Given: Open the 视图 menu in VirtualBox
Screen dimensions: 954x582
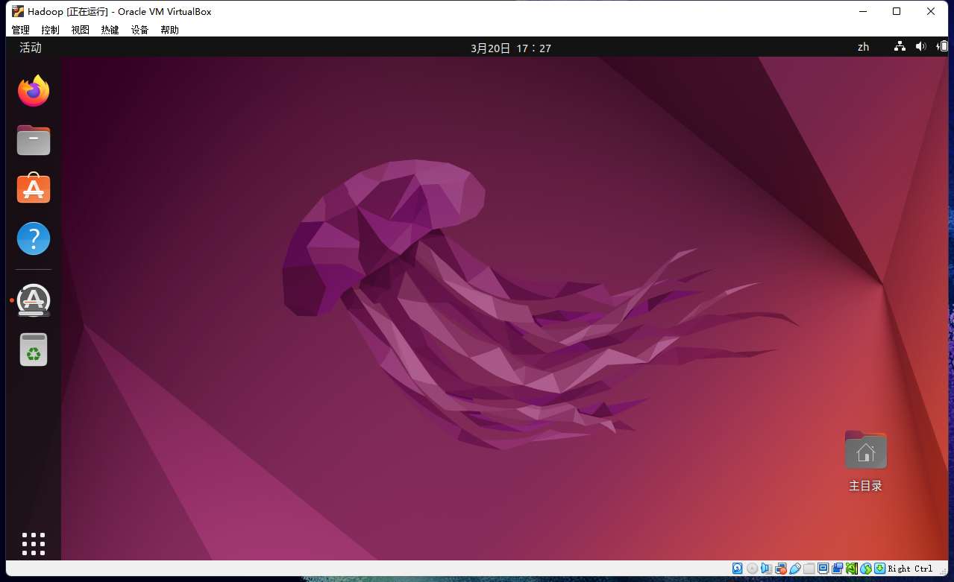Looking at the screenshot, I should tap(81, 30).
